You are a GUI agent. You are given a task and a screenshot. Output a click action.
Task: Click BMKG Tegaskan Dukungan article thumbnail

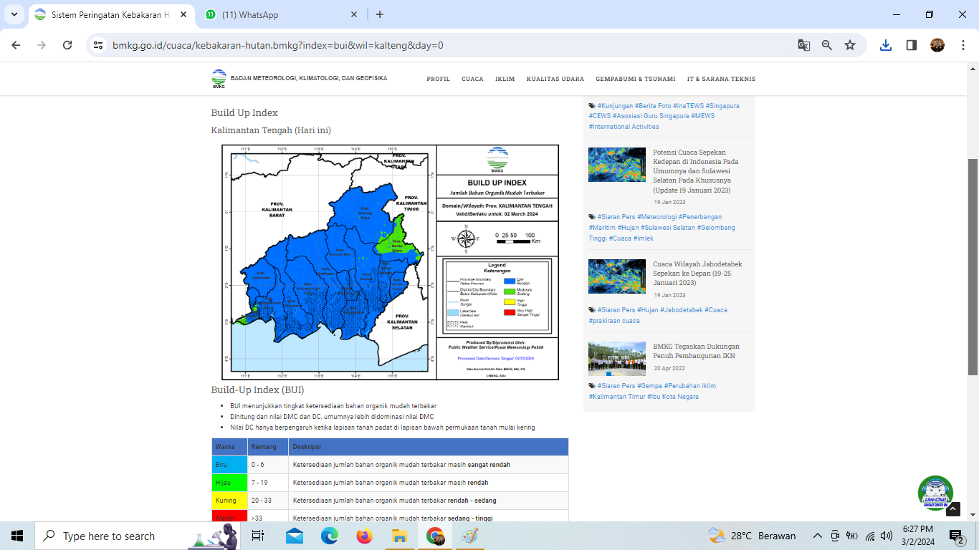click(617, 359)
